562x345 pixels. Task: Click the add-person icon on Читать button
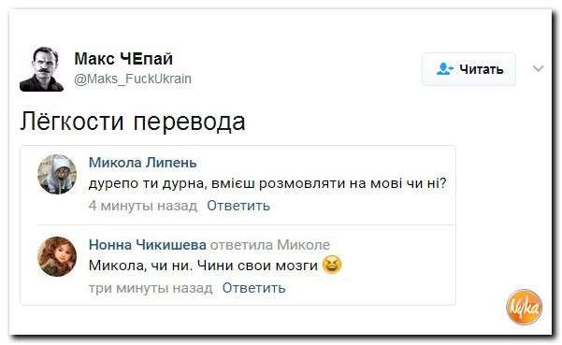(445, 68)
